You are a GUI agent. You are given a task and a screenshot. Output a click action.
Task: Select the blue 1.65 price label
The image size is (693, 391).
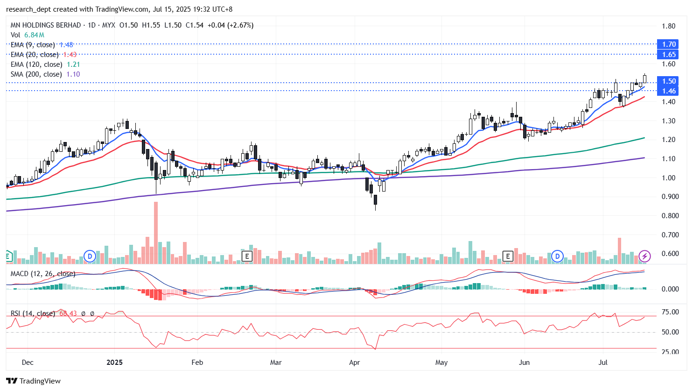point(669,55)
